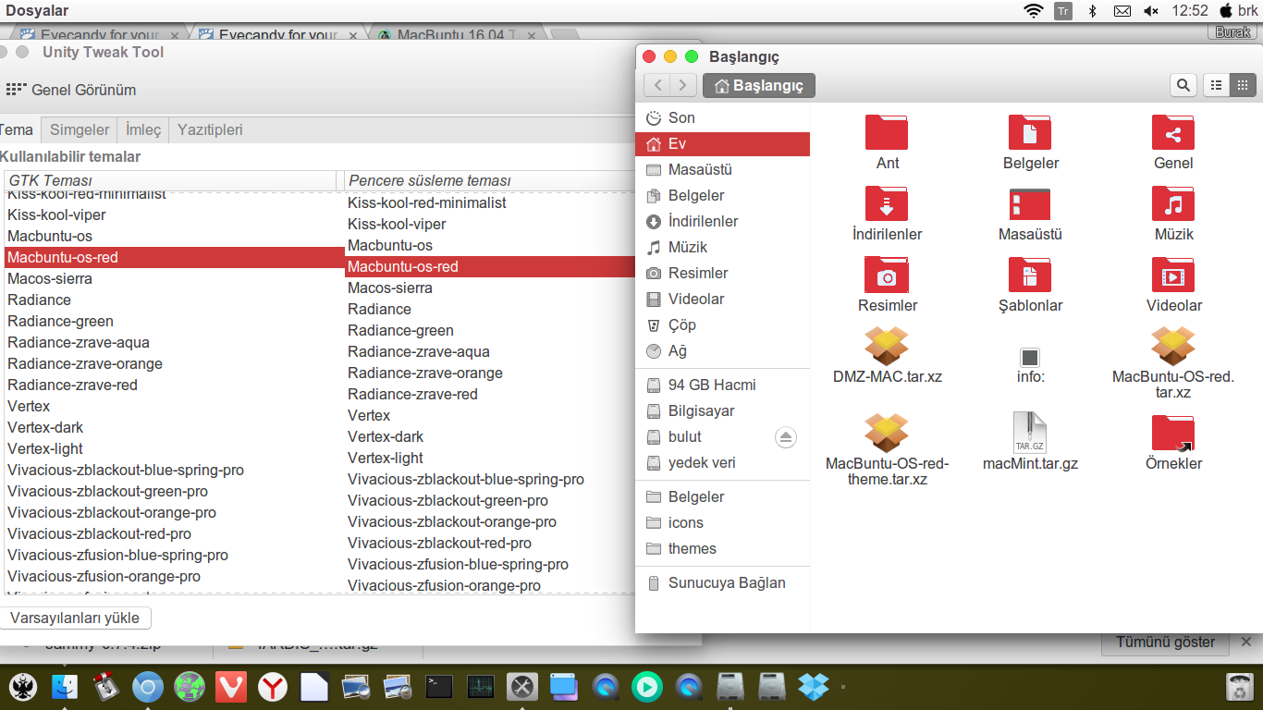Switch to the Yazıtipleri tab
Screen dimensions: 1263x710
210,129
